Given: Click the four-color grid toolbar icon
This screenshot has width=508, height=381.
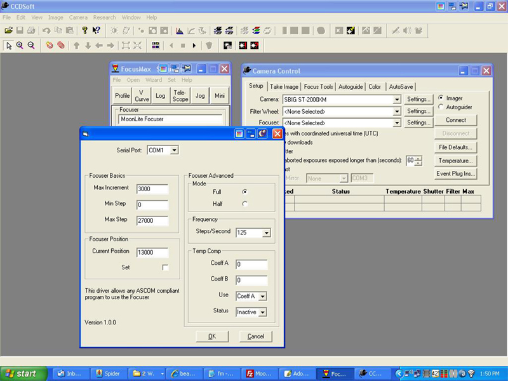Looking at the screenshot, I should point(156,46).
